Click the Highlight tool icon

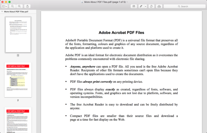pyautogui.click(x=134, y=6)
